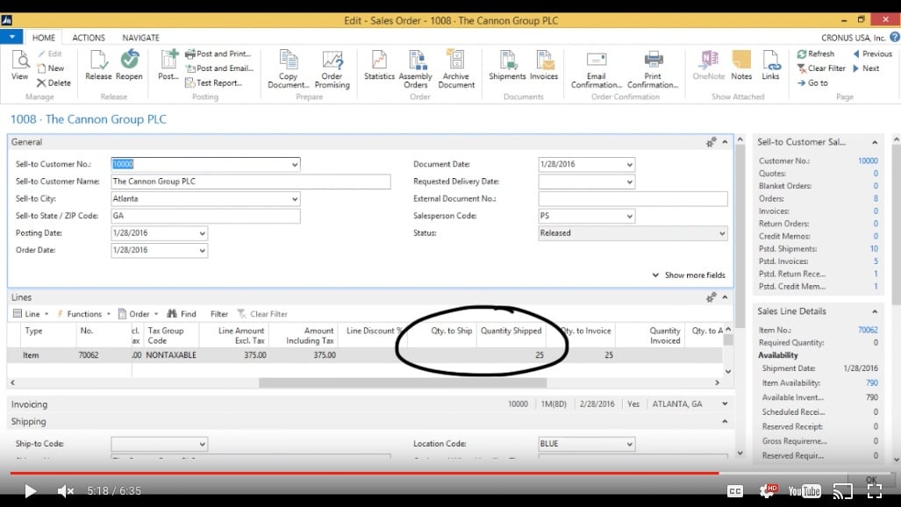
Task: Click Filter in the Lines toolbar
Action: pos(219,314)
